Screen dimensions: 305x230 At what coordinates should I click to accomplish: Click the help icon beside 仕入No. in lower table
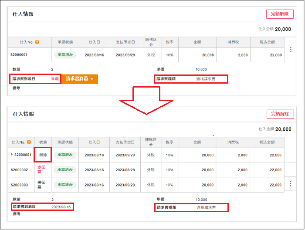coord(28,142)
